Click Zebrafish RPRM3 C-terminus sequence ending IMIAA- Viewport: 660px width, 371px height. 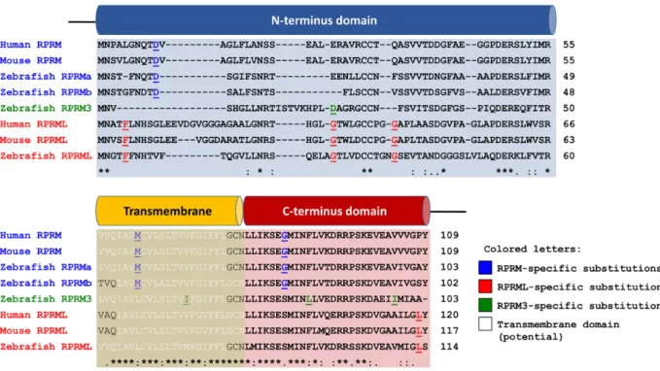(336, 299)
